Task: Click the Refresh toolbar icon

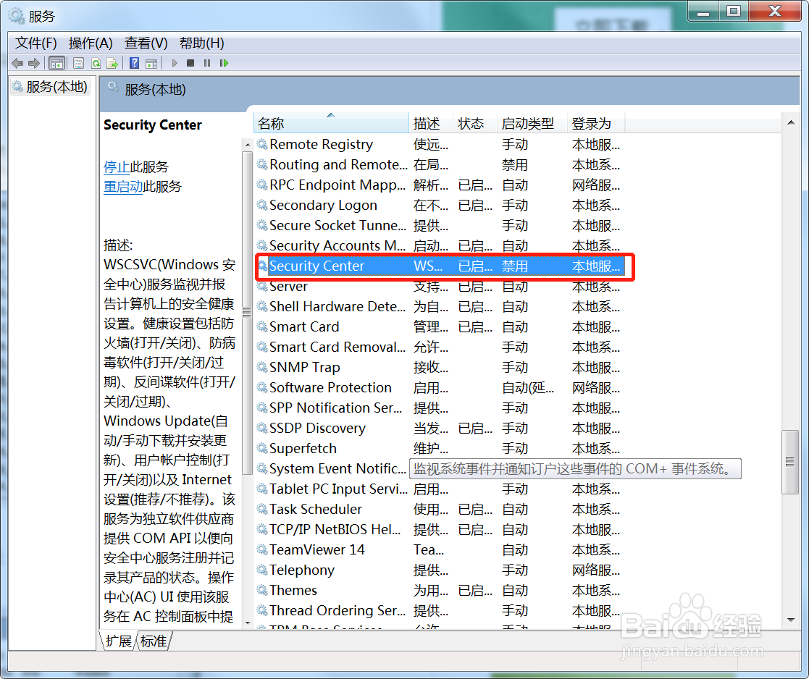Action: tap(96, 64)
